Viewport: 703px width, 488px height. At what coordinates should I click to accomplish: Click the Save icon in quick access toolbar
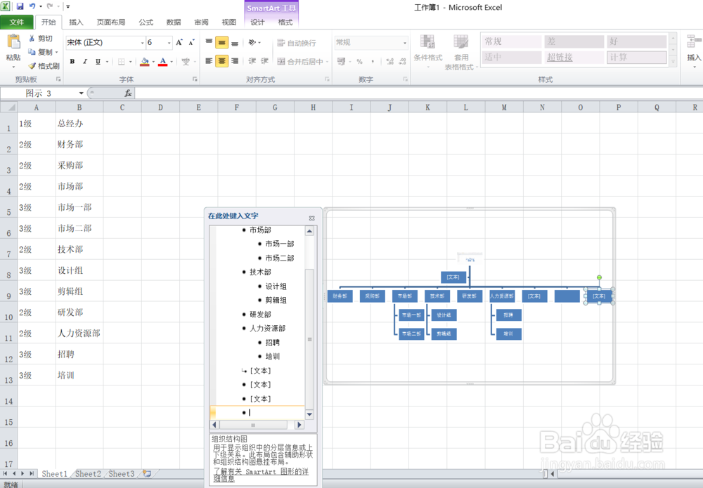[20, 6]
